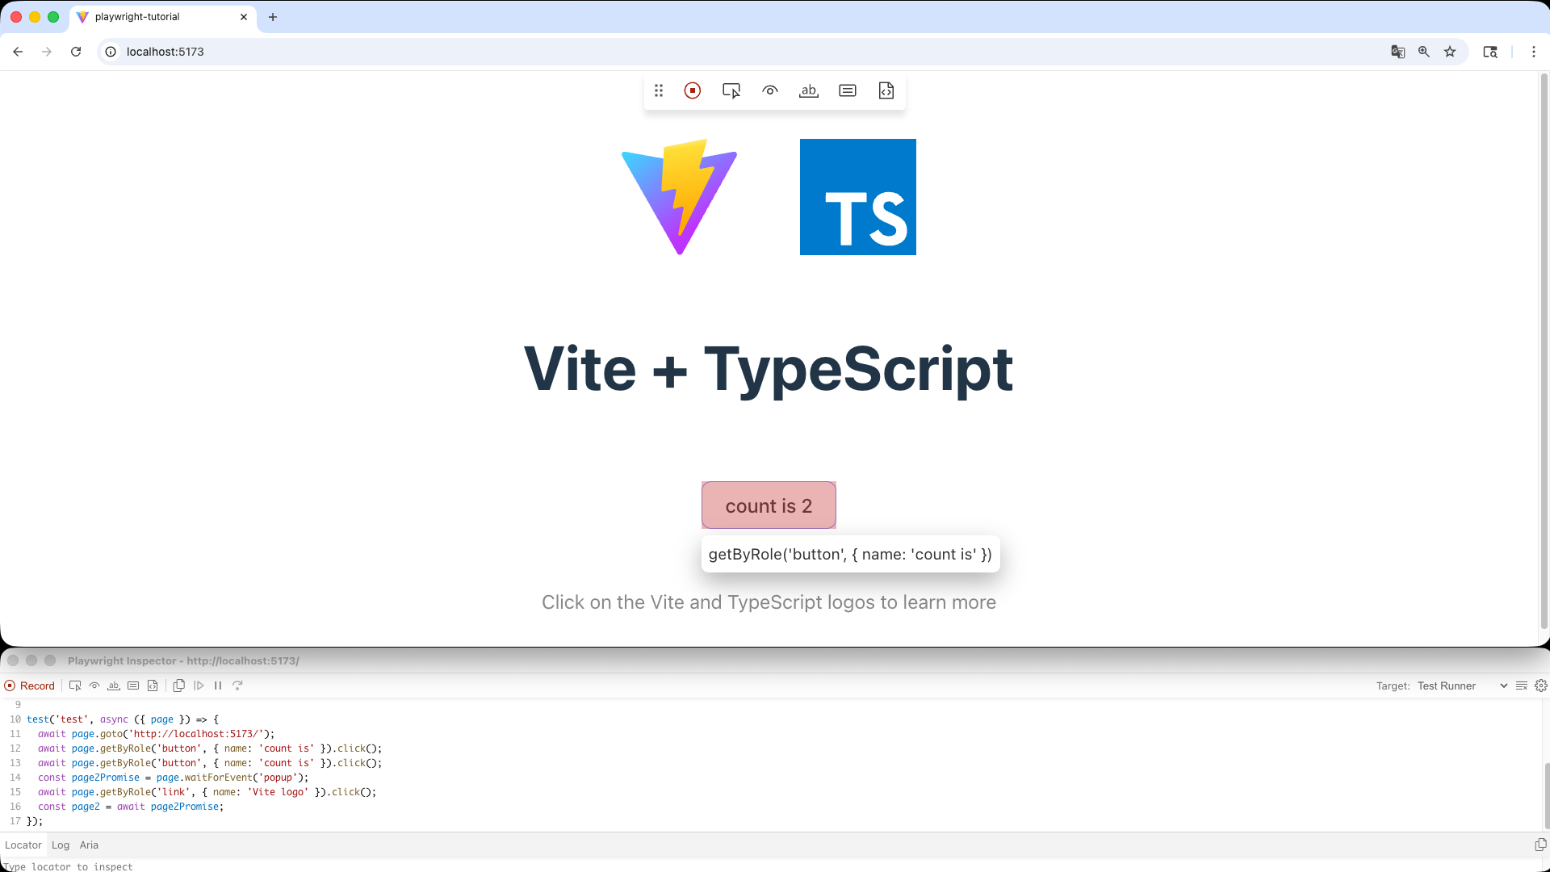Click the assert snapshot code-file icon
The height and width of the screenshot is (872, 1550).
point(886,90)
